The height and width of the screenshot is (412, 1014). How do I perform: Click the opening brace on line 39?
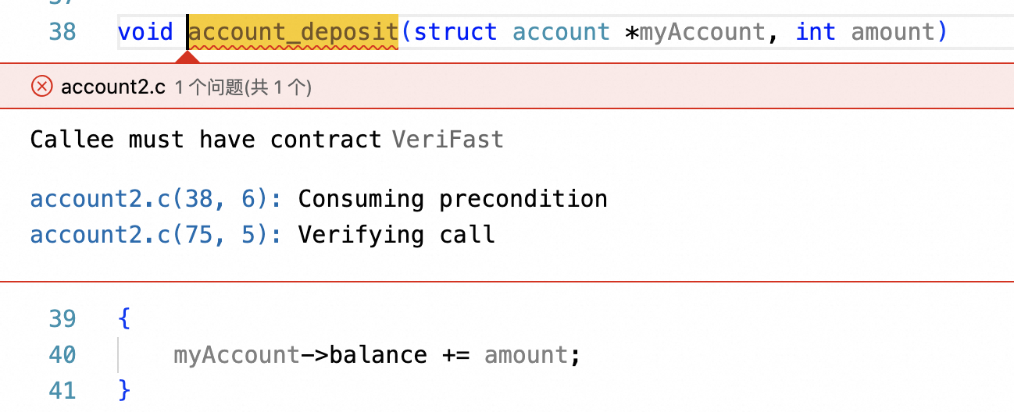pyautogui.click(x=123, y=319)
